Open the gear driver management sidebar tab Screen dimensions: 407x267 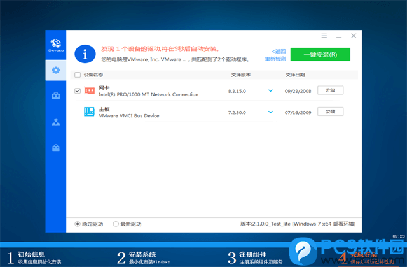[x=56, y=70]
